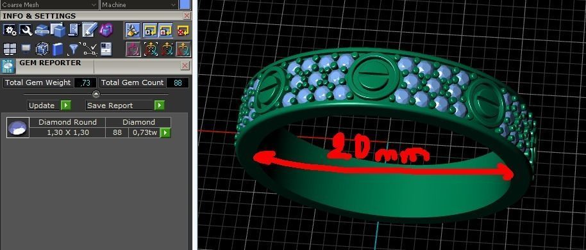Open the document with blue cube icon
The height and width of the screenshot is (250, 586).
click(58, 30)
